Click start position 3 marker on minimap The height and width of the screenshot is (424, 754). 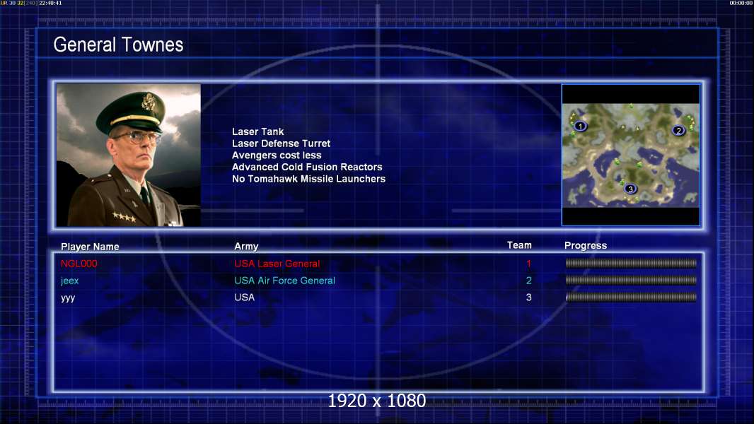pos(630,189)
